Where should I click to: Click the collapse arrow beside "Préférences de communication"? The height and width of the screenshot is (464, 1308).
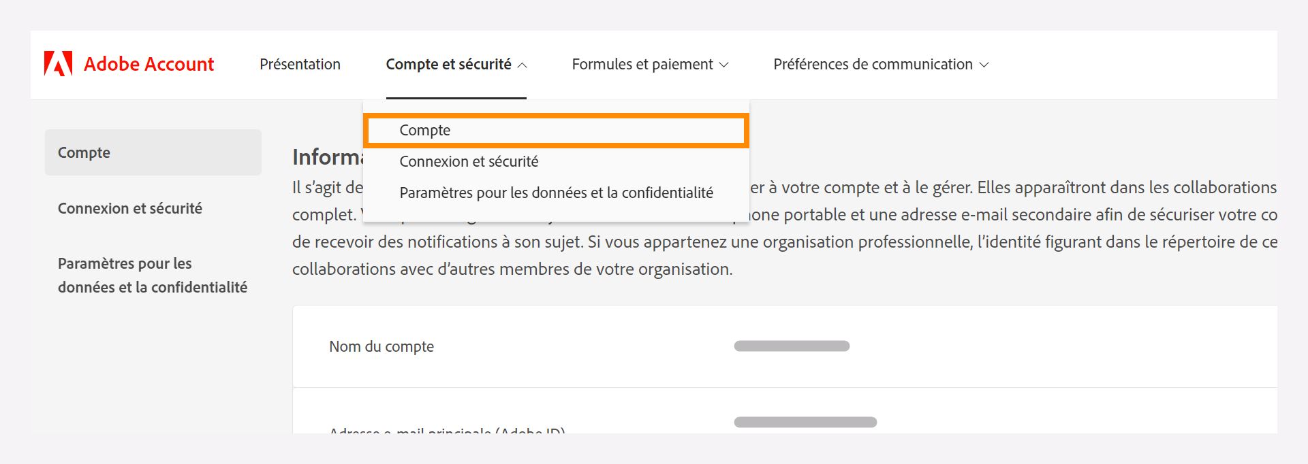click(x=984, y=65)
